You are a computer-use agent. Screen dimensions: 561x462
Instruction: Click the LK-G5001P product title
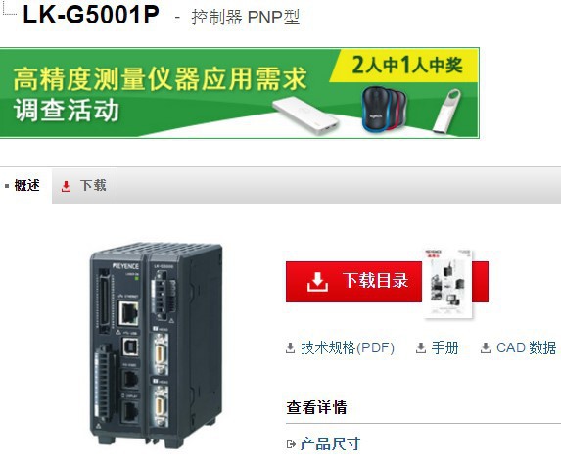click(91, 15)
